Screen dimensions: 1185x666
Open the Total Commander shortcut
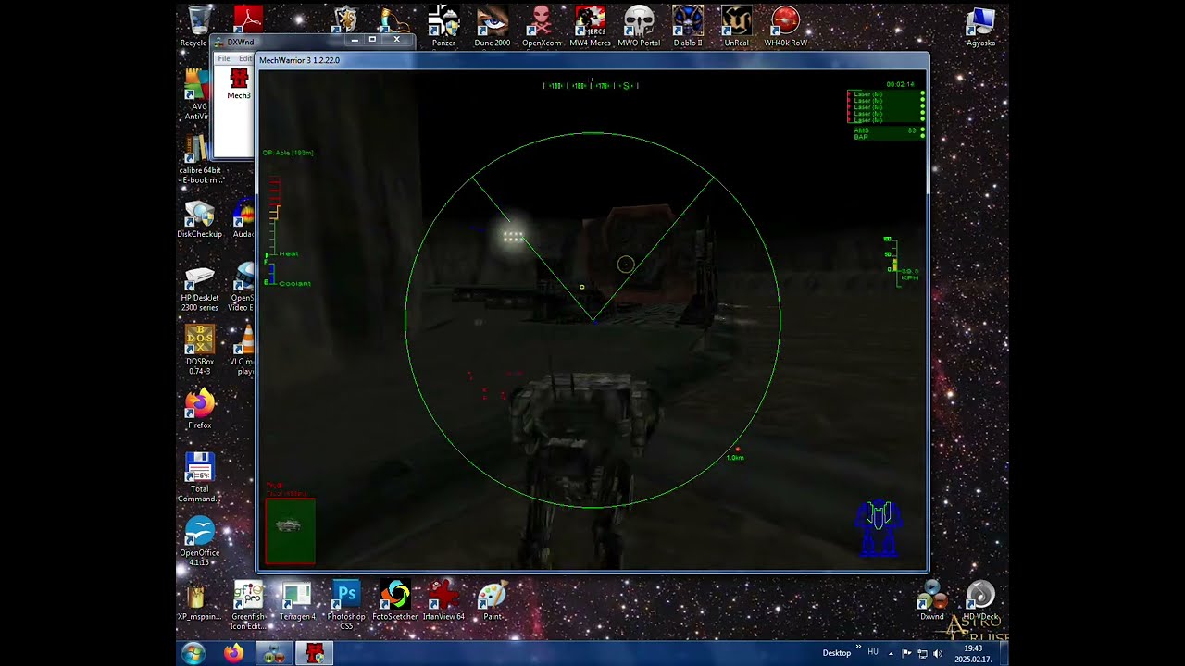(x=199, y=477)
